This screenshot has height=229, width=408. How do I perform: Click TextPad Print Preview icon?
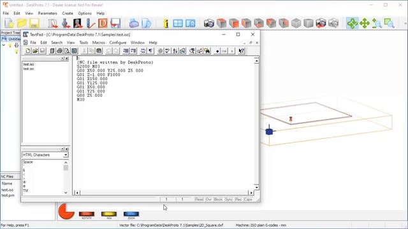pyautogui.click(x=66, y=51)
